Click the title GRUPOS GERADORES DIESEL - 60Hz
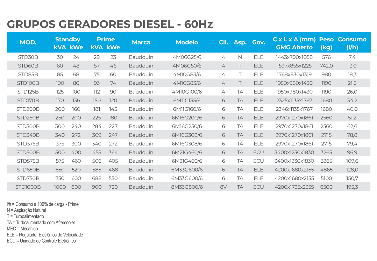This screenshot has width=377, height=261. pos(110,24)
